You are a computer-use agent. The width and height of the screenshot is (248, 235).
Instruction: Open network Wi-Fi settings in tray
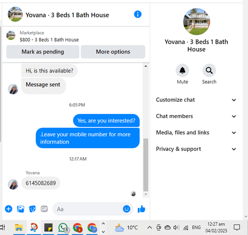tap(186, 228)
